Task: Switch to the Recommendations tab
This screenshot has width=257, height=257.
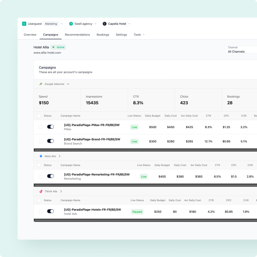Action: [77, 35]
